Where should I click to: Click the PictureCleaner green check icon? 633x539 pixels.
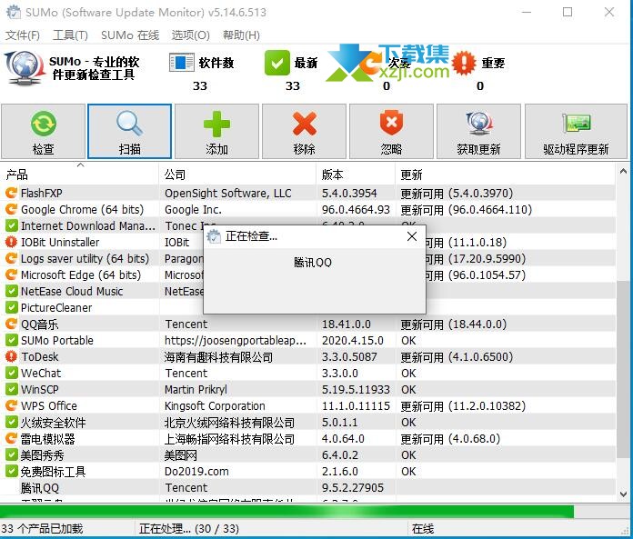11,307
